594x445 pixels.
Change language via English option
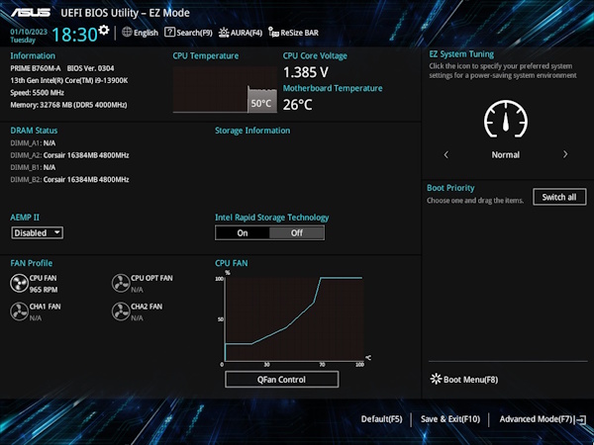[x=146, y=33]
